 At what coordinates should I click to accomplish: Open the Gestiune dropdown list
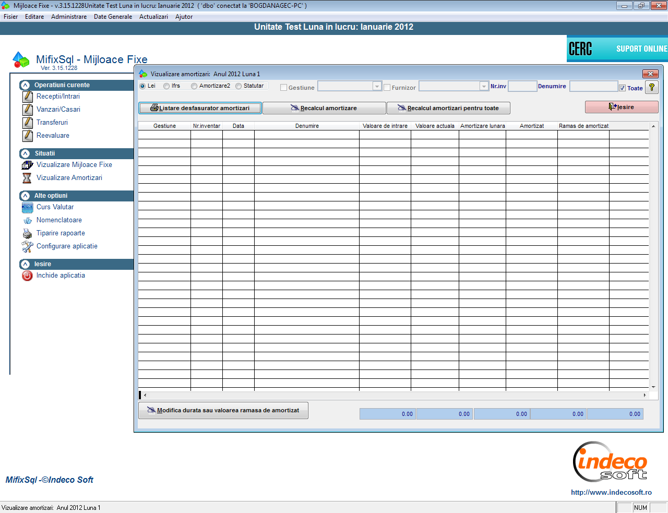[x=377, y=86]
